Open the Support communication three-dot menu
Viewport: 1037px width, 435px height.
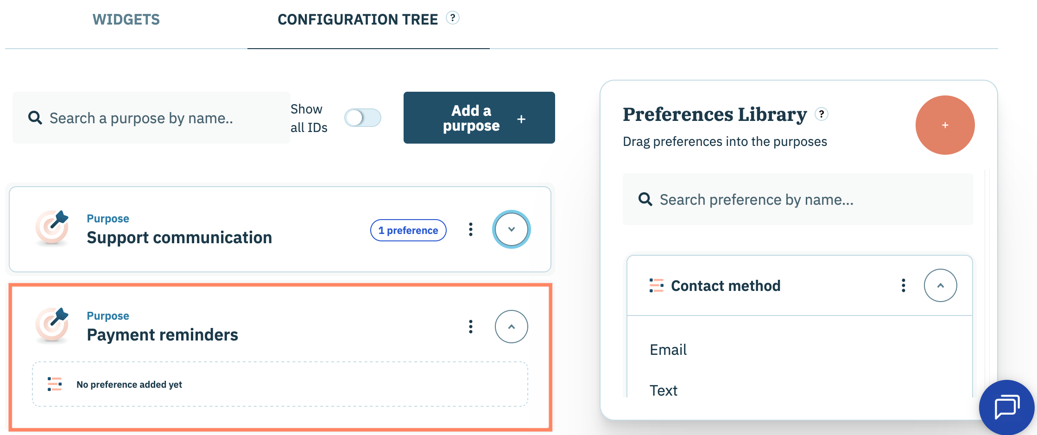(471, 229)
